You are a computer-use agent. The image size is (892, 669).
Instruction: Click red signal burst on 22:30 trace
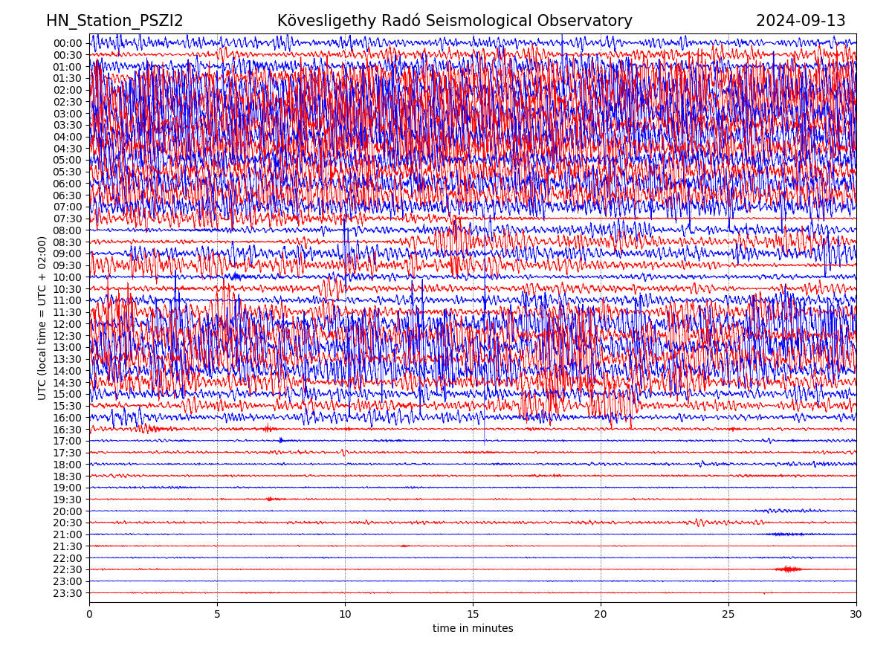coord(788,569)
